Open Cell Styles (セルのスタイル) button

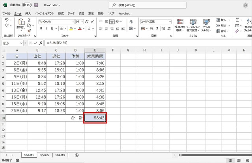click(207, 25)
